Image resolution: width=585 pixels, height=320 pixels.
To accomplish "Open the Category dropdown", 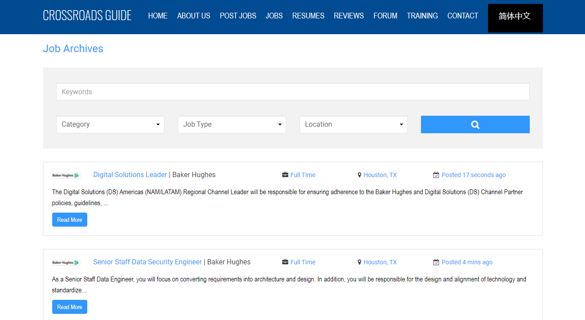I will 110,124.
